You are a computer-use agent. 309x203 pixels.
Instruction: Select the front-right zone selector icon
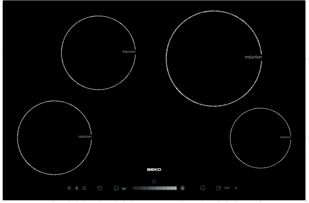point(202,188)
